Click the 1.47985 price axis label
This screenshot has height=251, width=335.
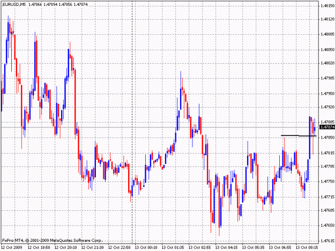(327, 78)
